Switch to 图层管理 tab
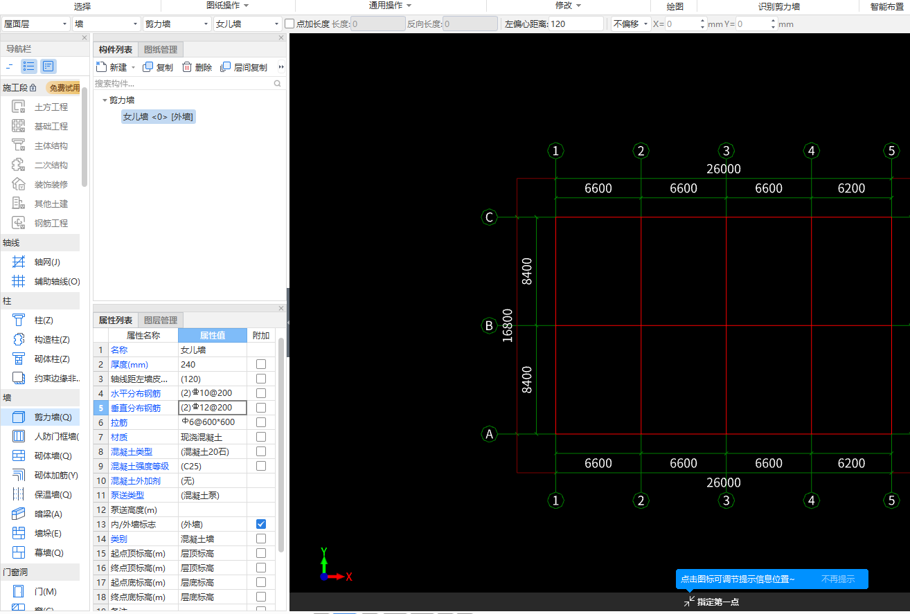910x614 pixels. 161,320
